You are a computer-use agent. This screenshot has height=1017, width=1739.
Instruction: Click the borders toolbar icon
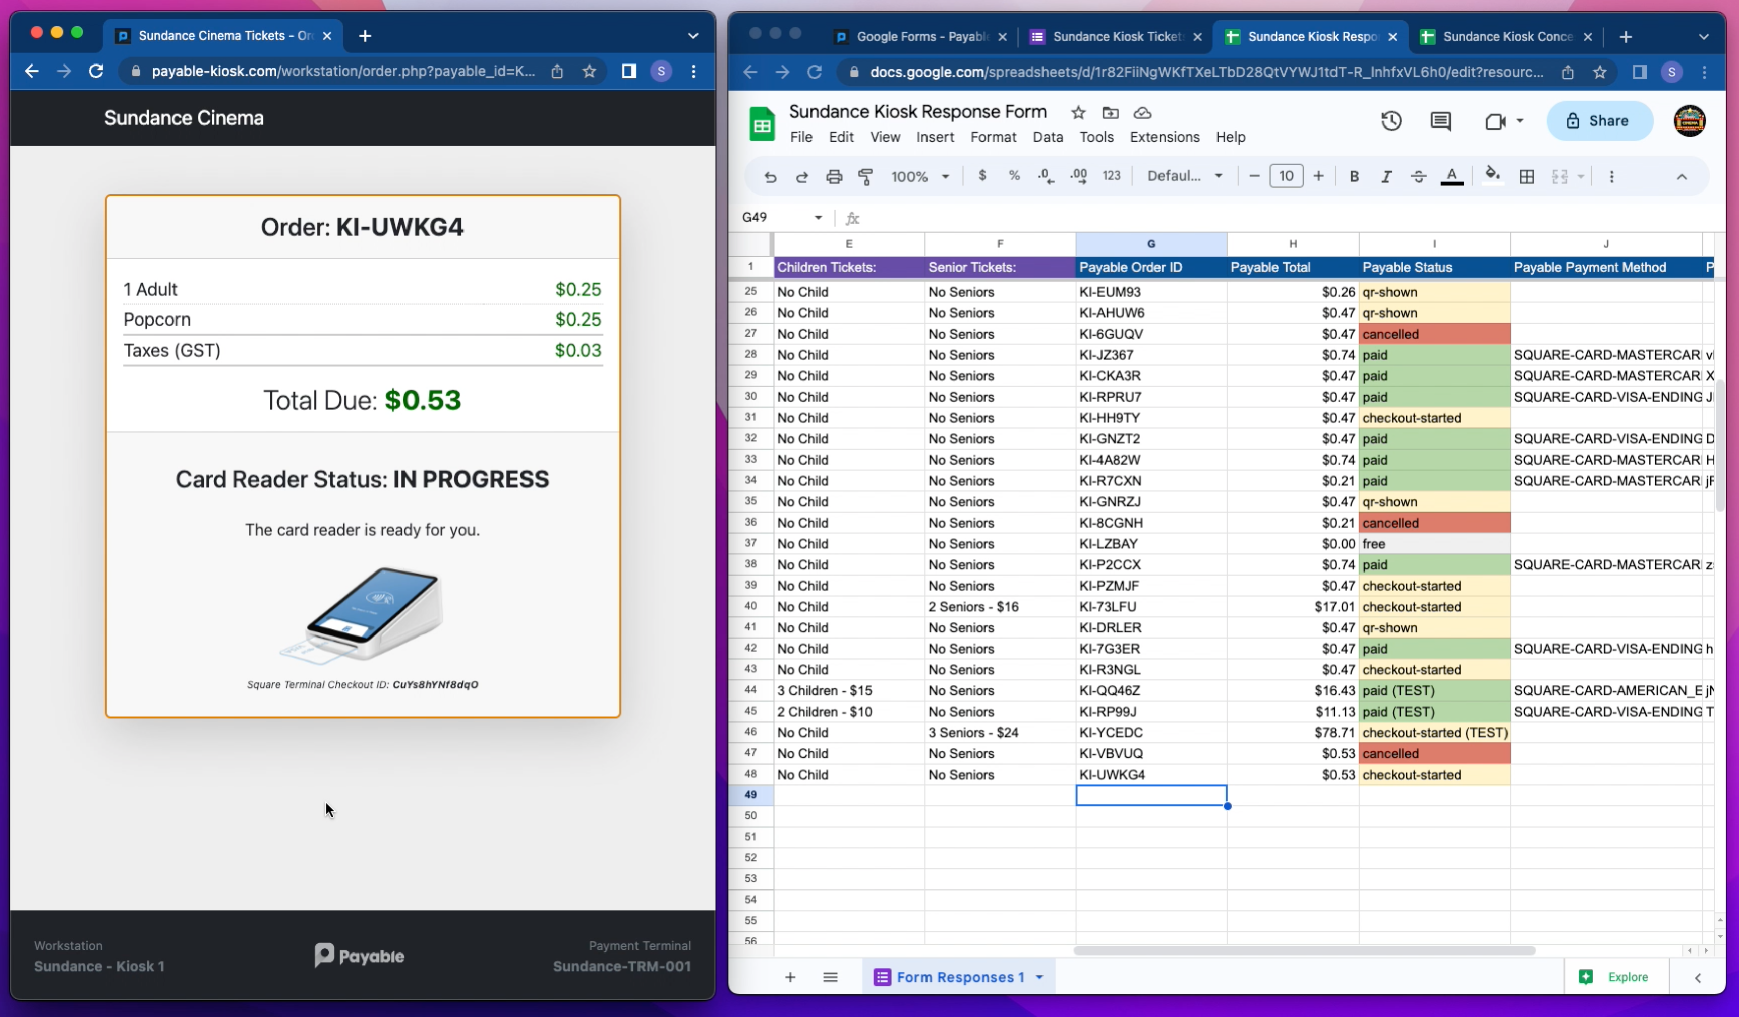pos(1527,176)
